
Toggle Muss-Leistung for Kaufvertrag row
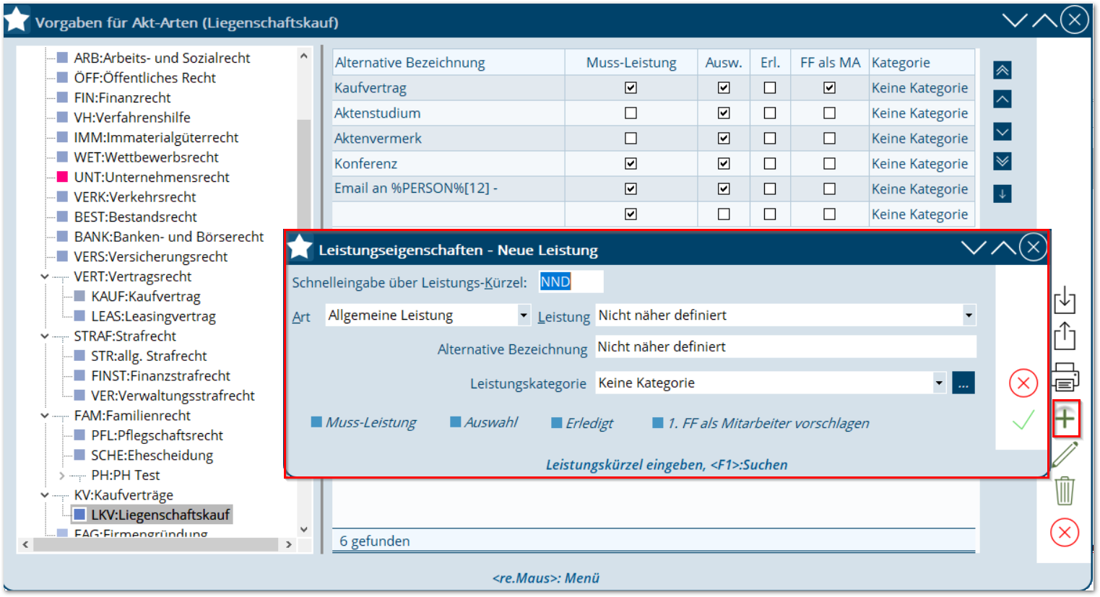pyautogui.click(x=631, y=87)
